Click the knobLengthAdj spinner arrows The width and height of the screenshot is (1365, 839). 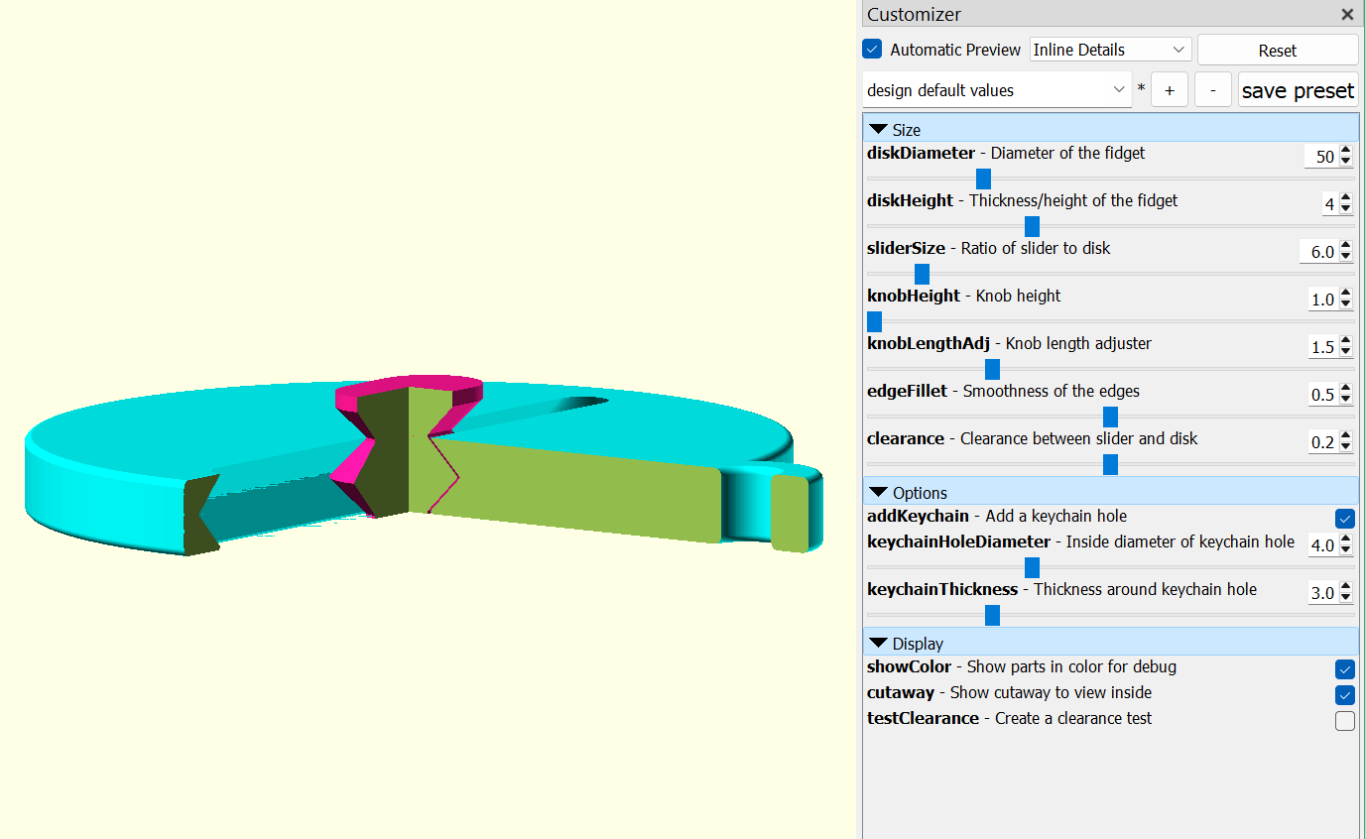click(x=1346, y=347)
